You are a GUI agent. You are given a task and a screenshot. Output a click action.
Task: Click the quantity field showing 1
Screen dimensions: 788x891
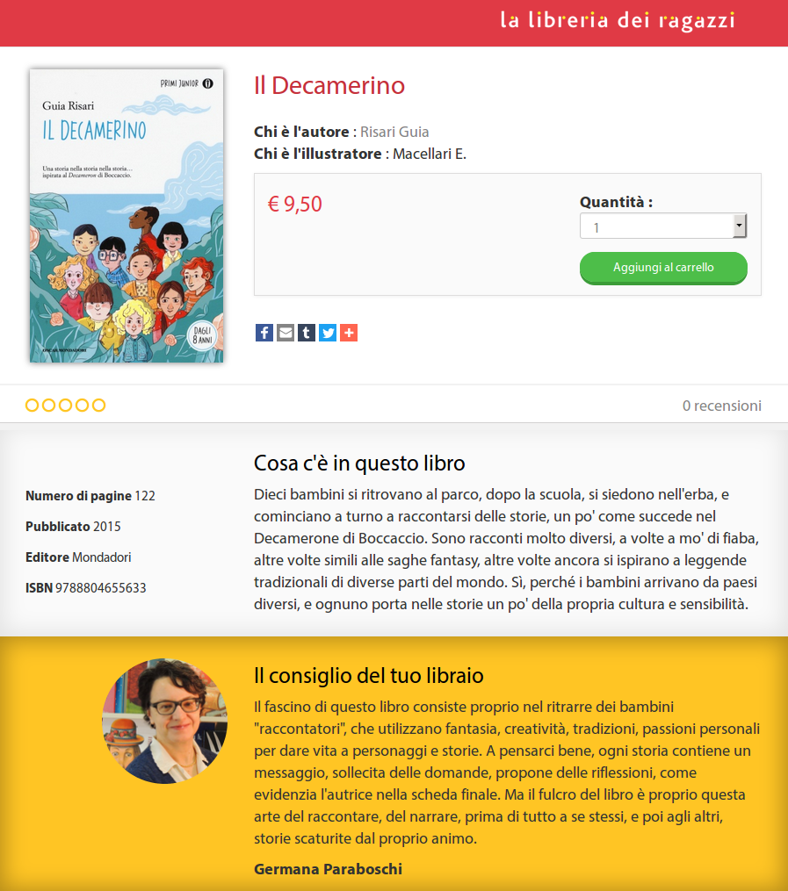(x=662, y=226)
